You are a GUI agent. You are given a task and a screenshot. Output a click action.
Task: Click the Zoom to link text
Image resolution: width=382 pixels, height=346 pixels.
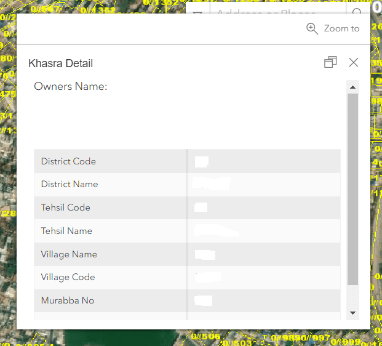341,29
